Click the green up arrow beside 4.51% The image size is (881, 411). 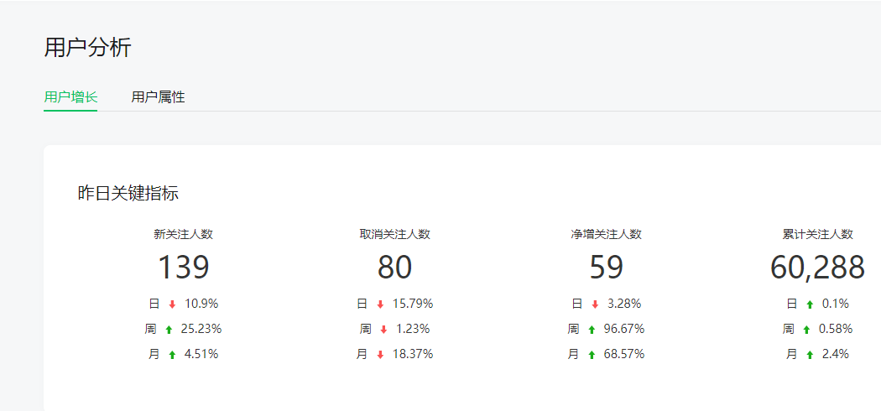pyautogui.click(x=173, y=355)
